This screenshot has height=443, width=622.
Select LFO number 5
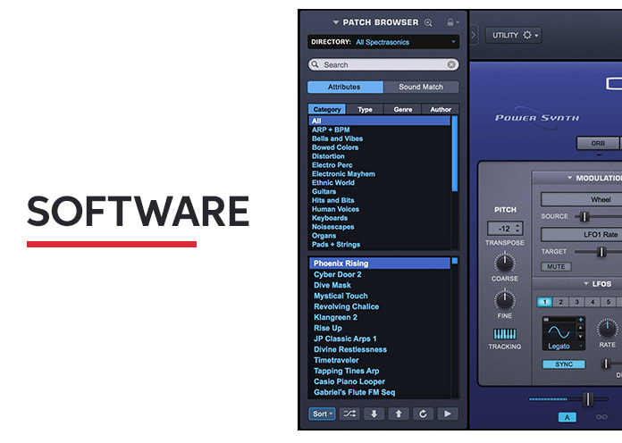point(608,302)
